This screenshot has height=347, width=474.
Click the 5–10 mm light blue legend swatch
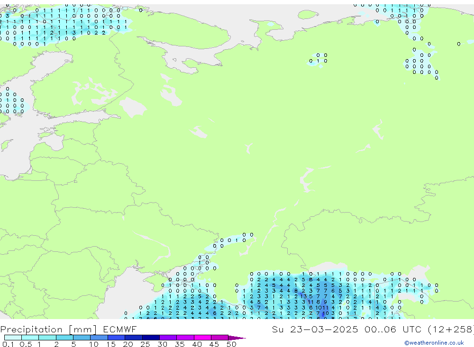point(82,338)
